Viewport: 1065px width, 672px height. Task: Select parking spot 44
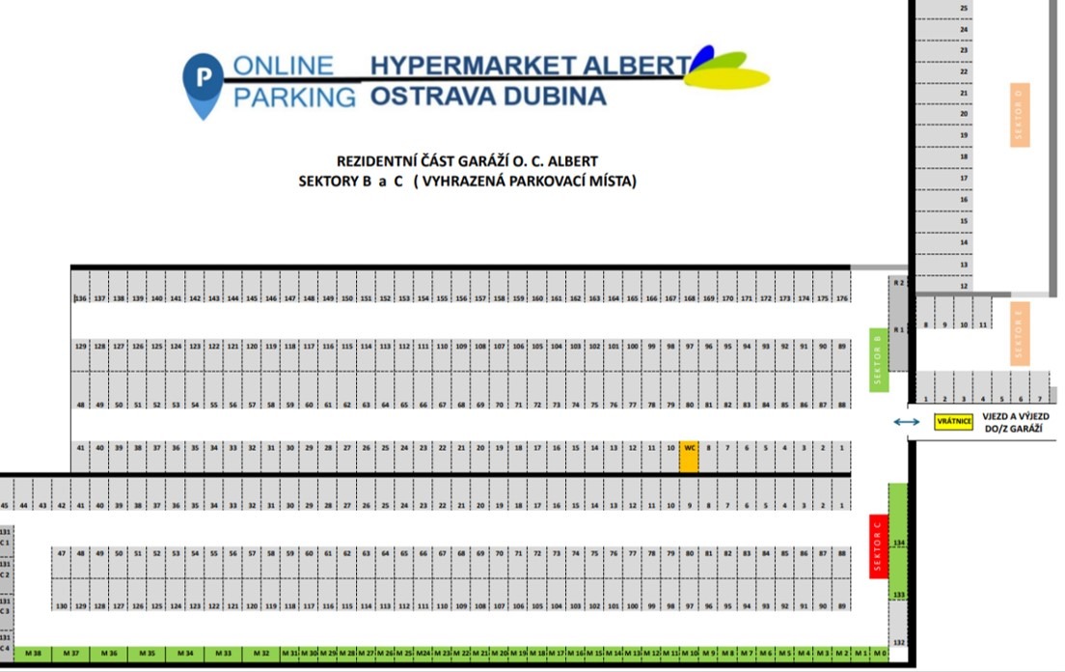24,494
